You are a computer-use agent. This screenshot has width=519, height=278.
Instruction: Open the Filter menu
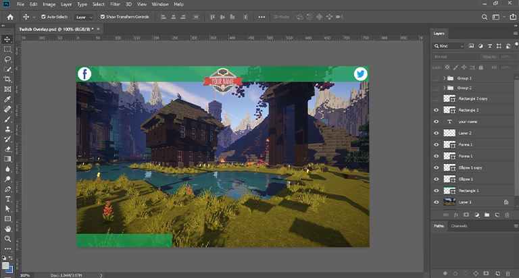[115, 4]
